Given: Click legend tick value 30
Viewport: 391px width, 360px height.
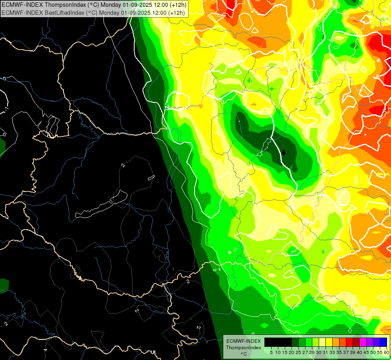Looking at the screenshot, I should pos(319,352).
